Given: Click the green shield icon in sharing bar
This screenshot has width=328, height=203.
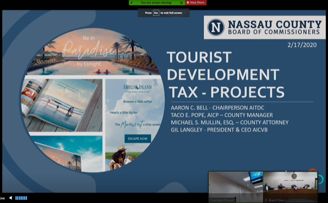Looking at the screenshot, I should (x=181, y=3).
